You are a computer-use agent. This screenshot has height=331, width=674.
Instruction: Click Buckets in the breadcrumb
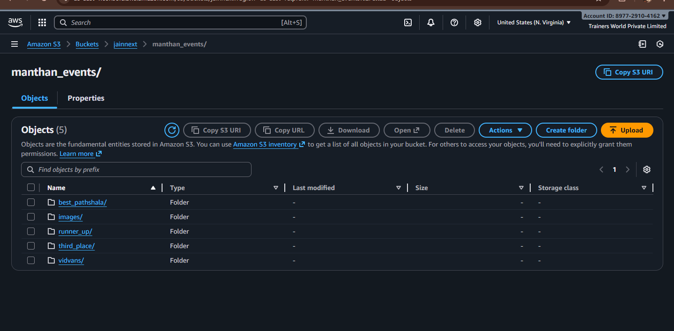pos(87,44)
